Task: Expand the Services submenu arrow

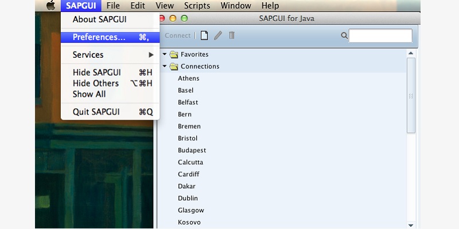Action: (151, 55)
